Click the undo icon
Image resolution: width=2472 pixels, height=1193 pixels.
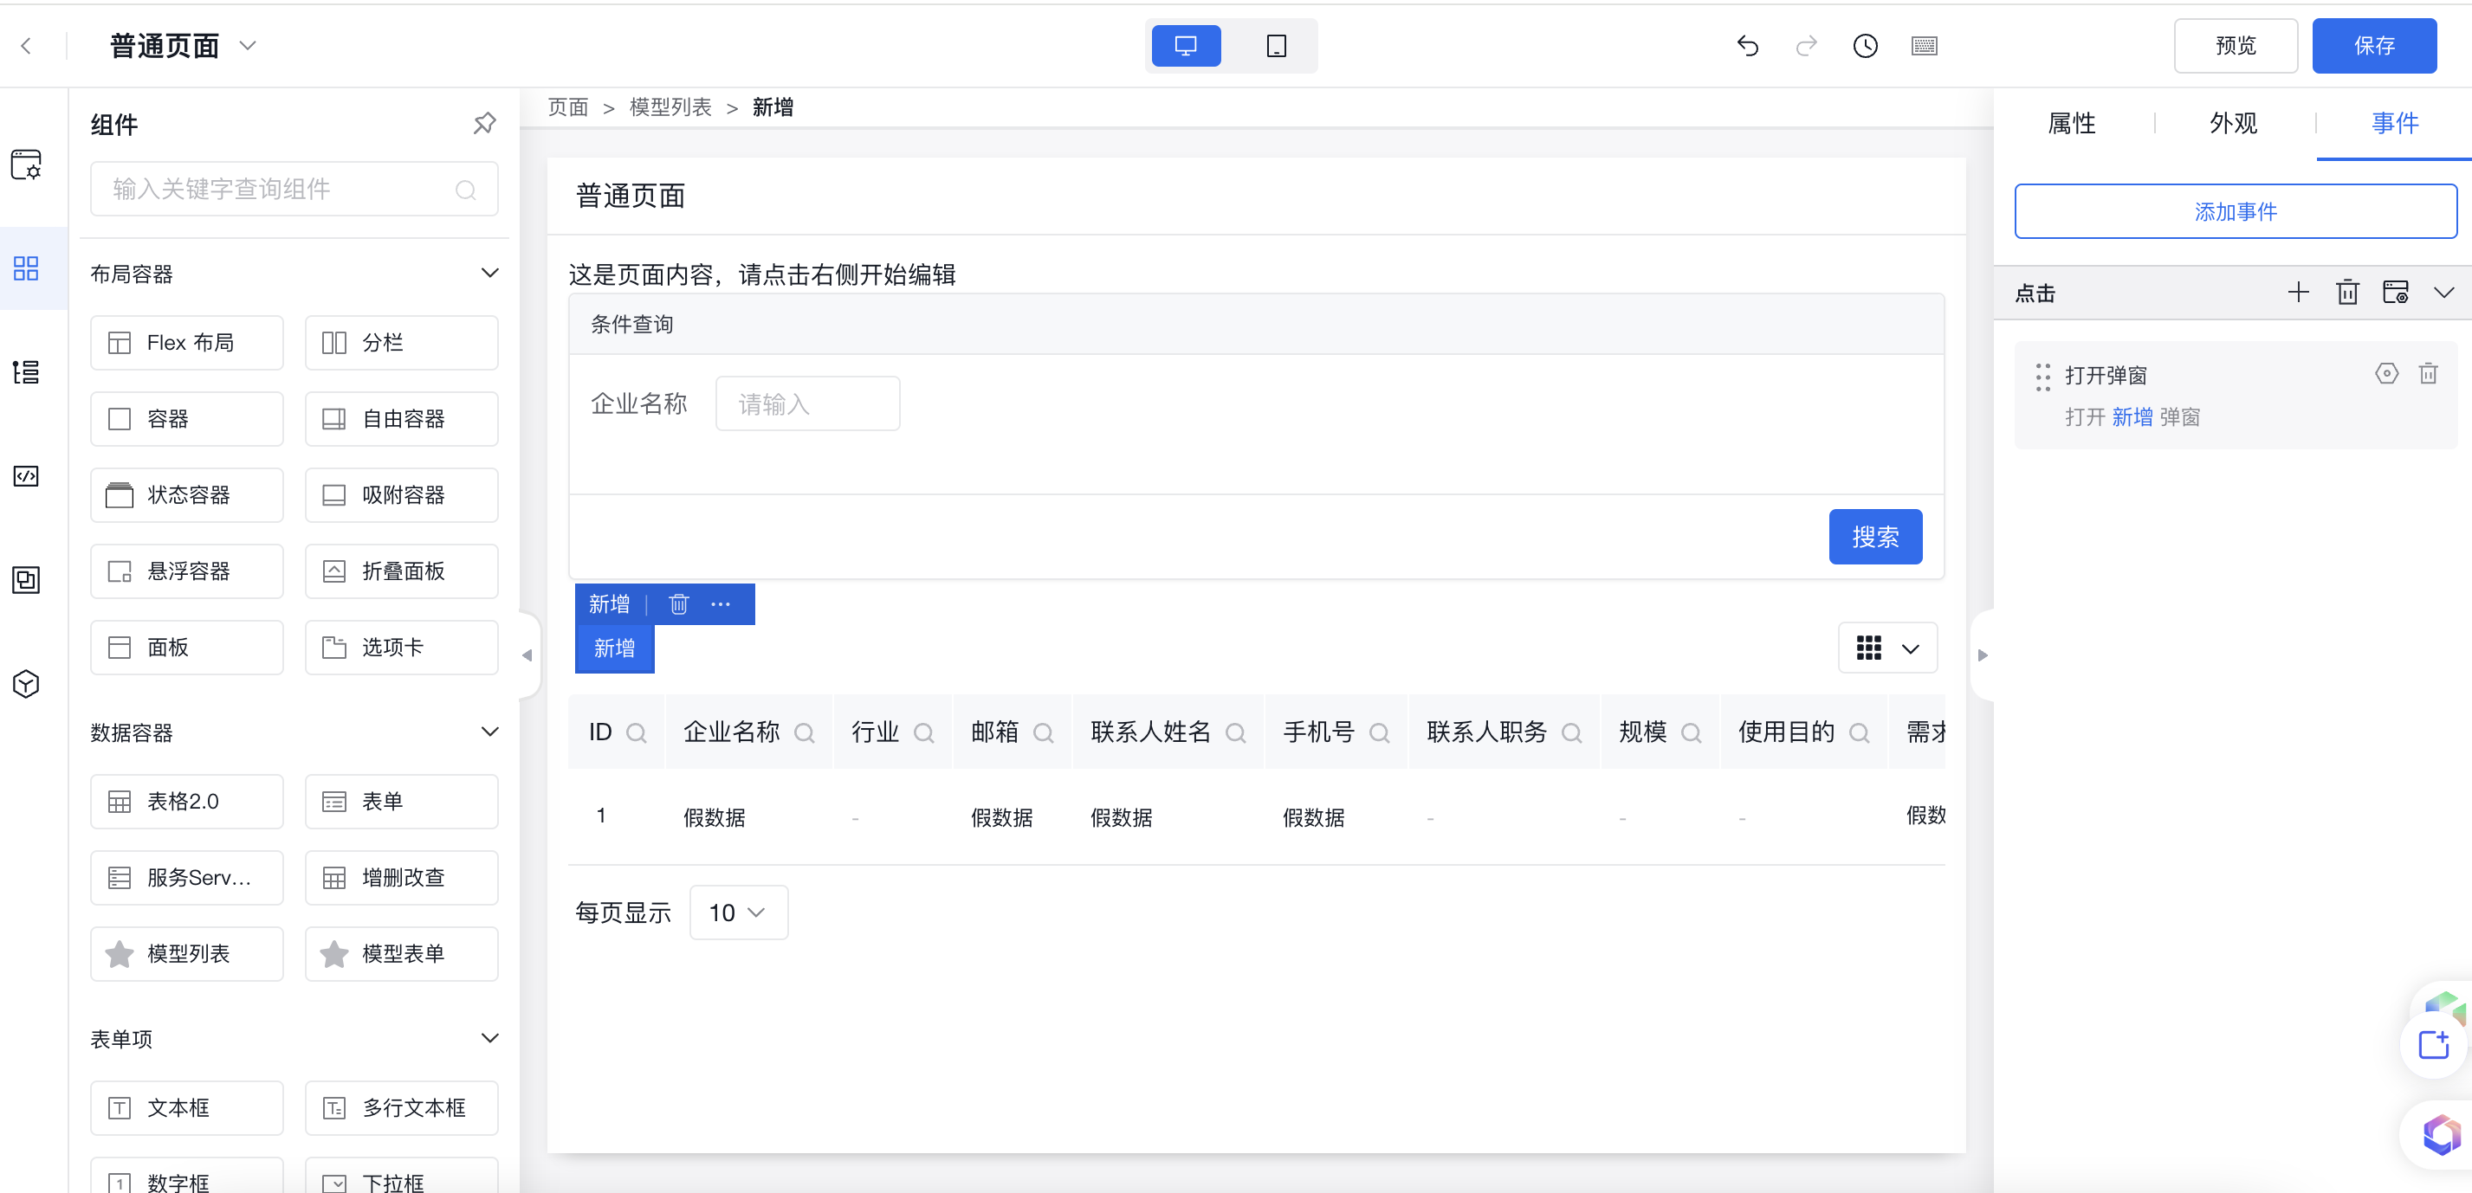pos(1748,45)
